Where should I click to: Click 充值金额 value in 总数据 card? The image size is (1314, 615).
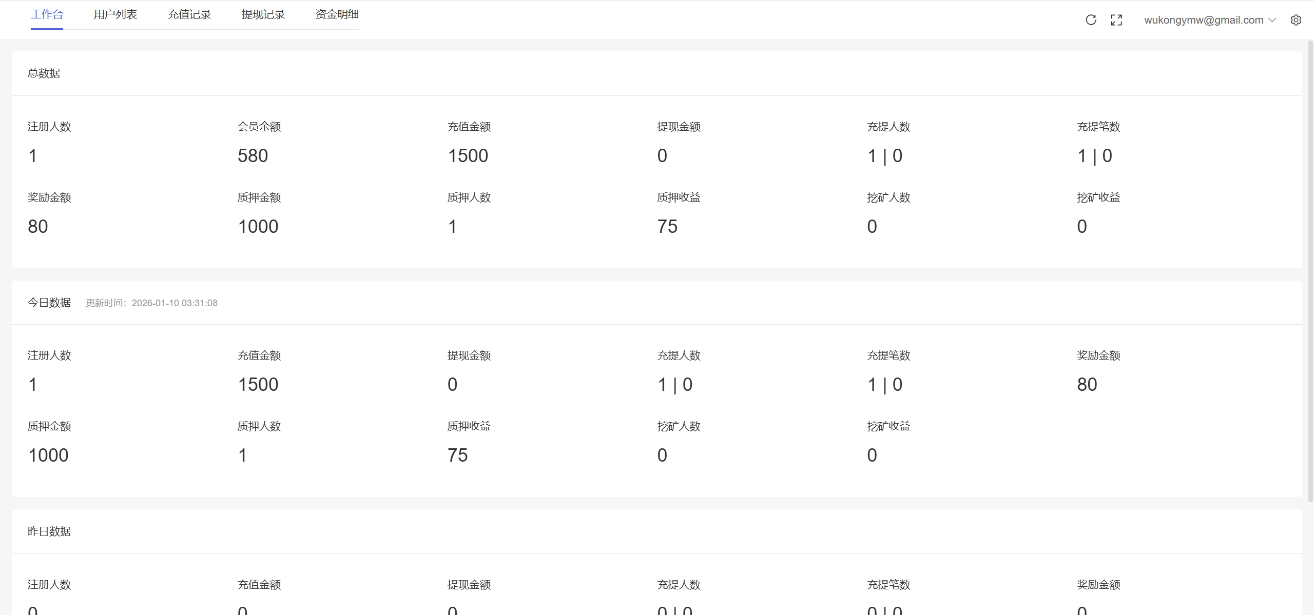[x=468, y=156]
